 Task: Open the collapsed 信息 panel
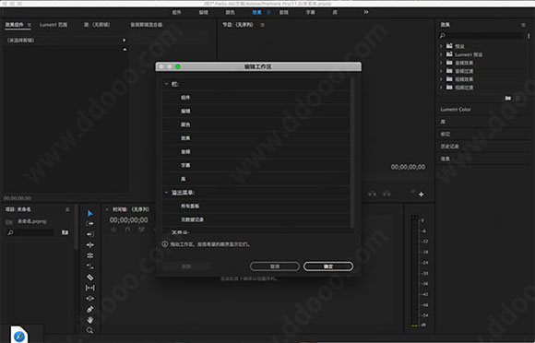point(446,159)
